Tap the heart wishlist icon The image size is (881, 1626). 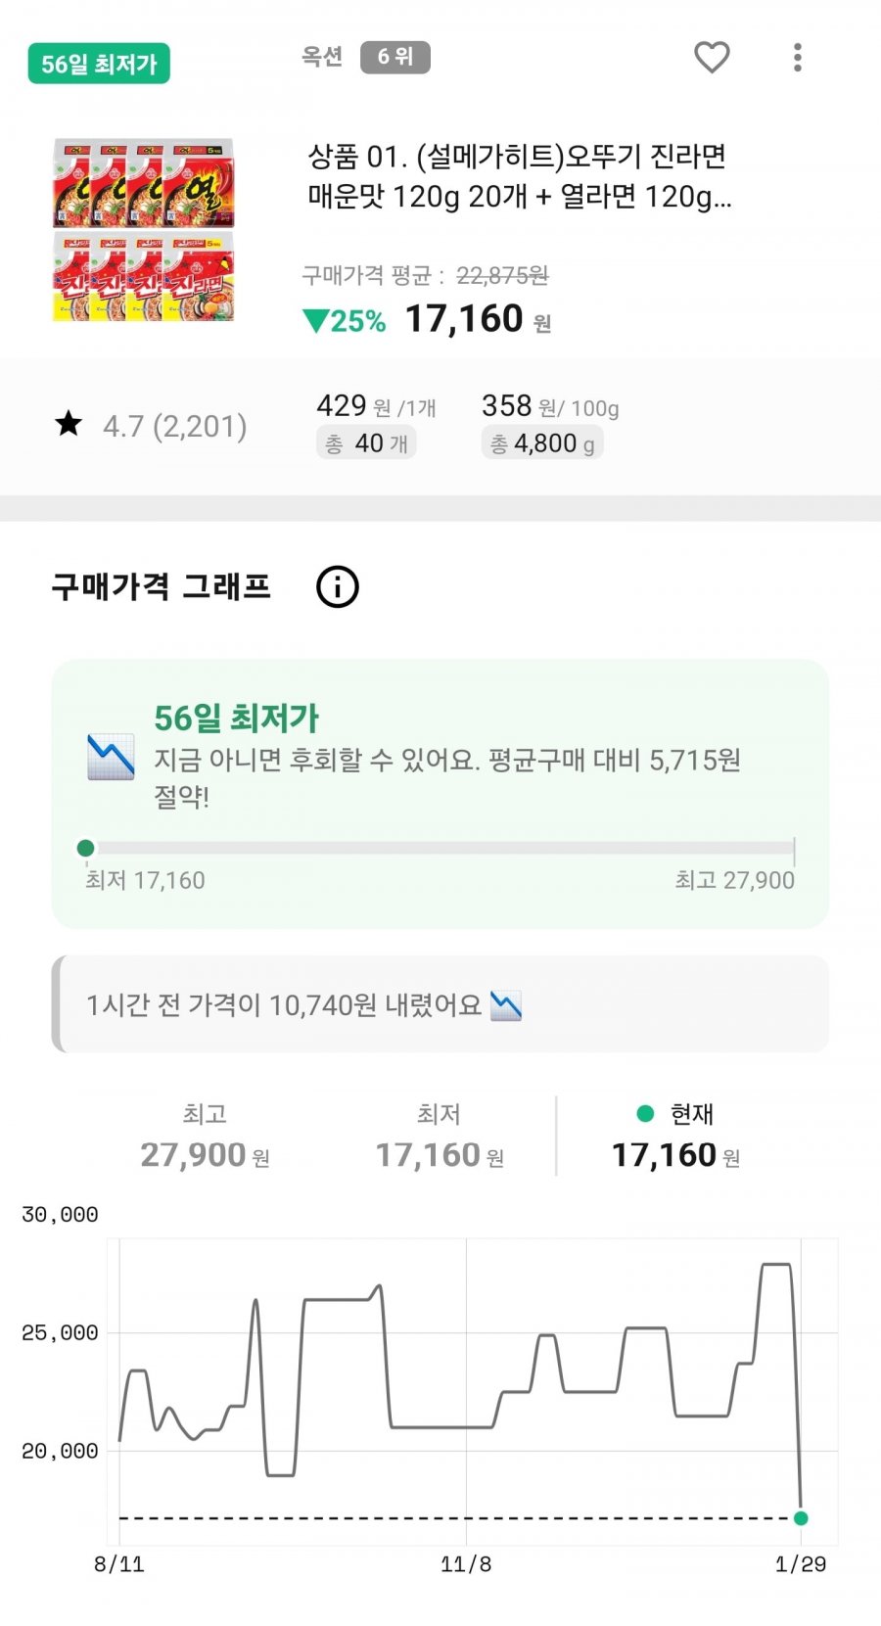click(x=712, y=58)
